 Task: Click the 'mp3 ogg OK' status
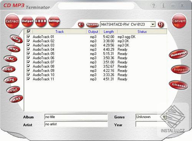[x=126, y=37]
